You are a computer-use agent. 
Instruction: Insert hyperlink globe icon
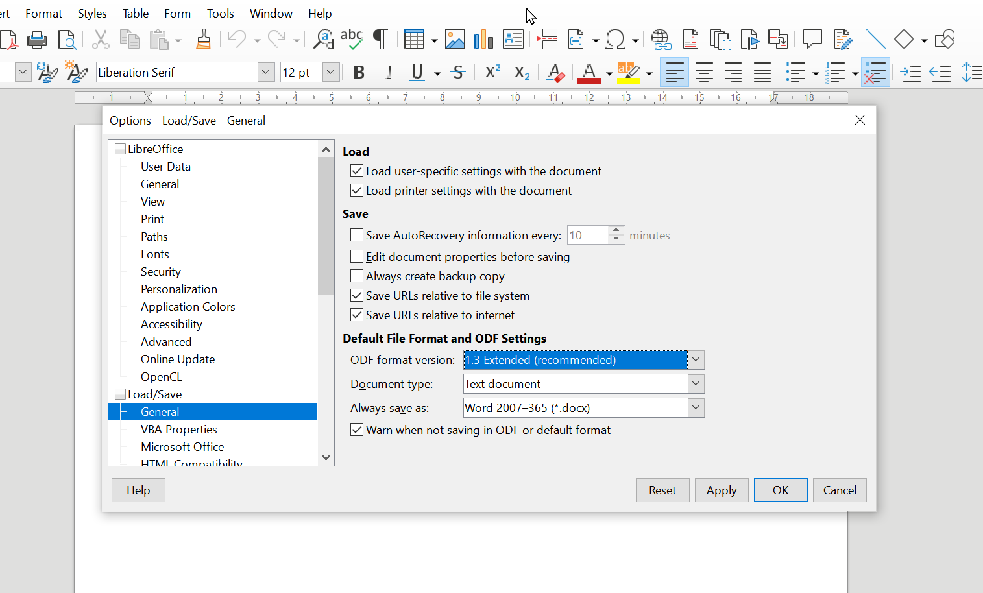point(661,40)
